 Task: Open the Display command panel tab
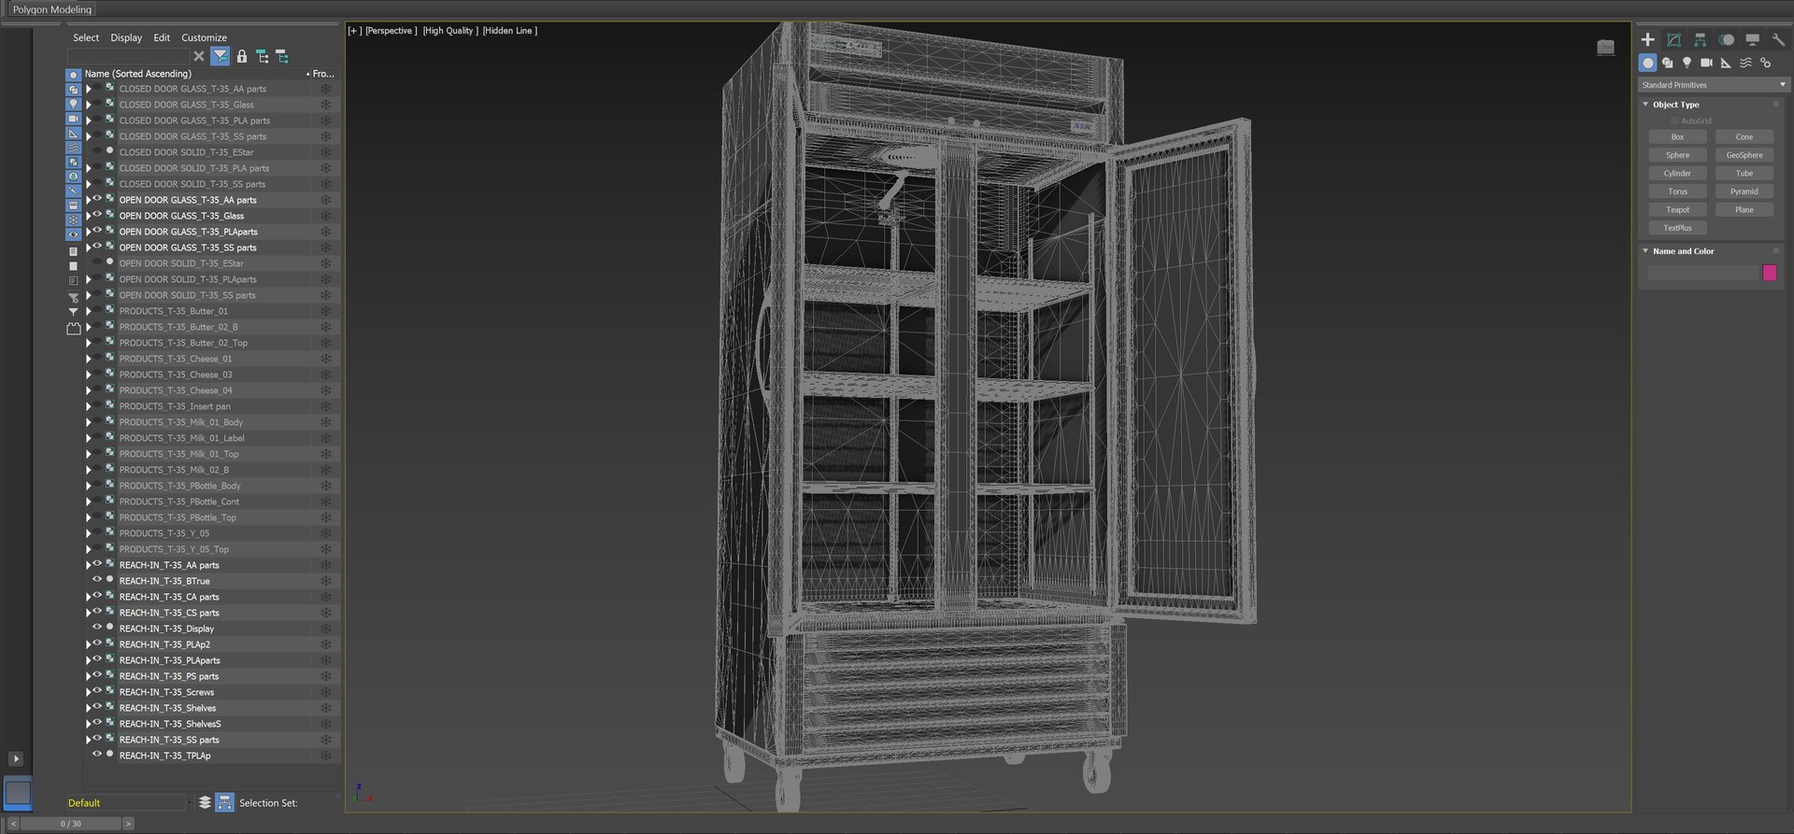1752,39
